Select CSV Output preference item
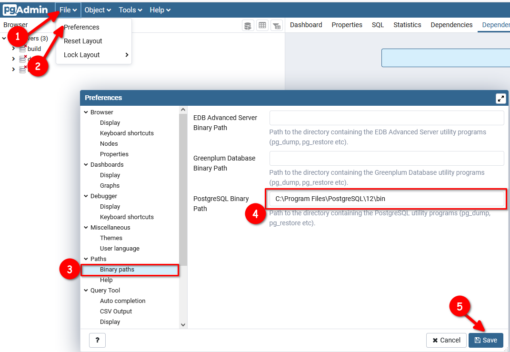Screen dimensions: 510x352 click(116, 312)
